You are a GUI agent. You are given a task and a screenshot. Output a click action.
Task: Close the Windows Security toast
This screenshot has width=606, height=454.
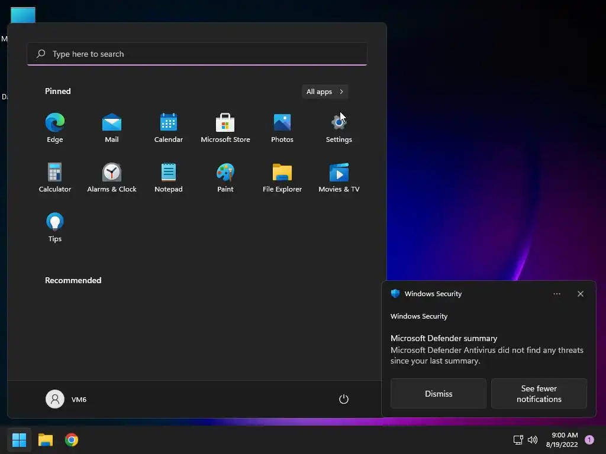click(580, 294)
